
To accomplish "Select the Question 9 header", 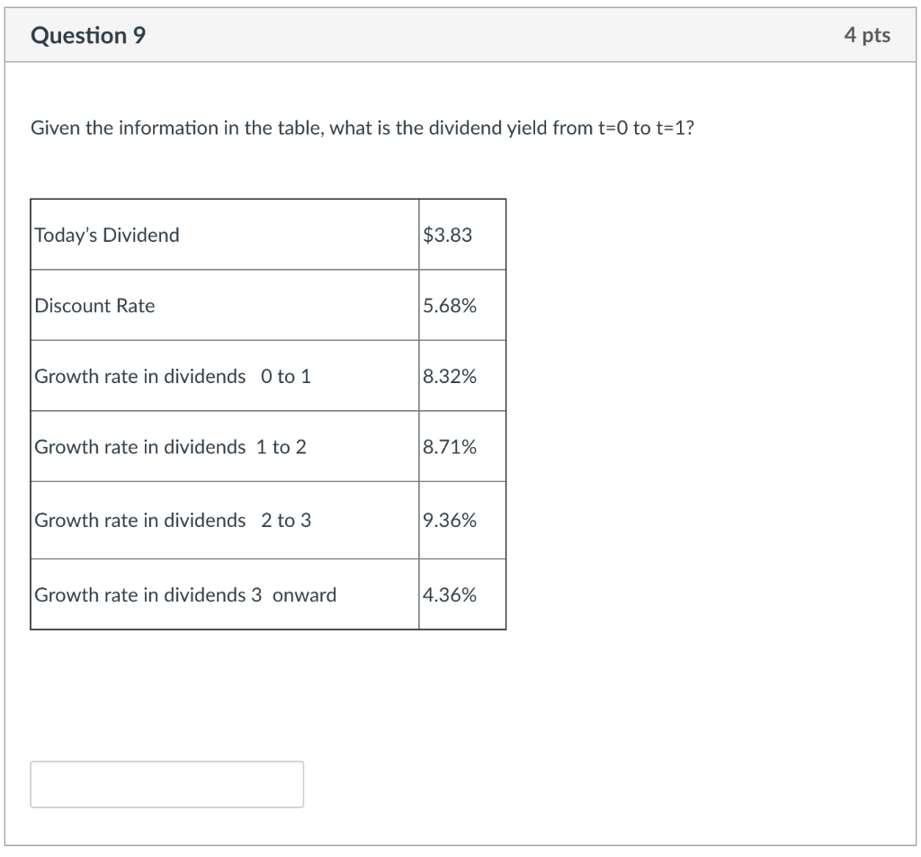I will (x=87, y=35).
